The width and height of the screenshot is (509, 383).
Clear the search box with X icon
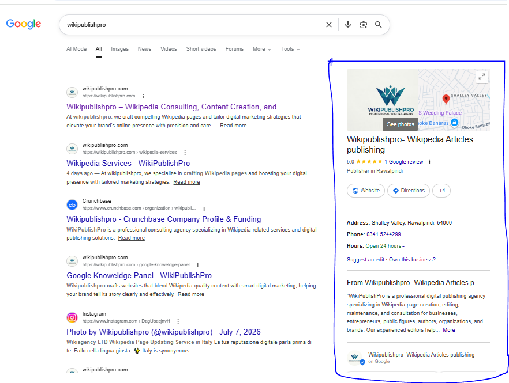click(329, 25)
